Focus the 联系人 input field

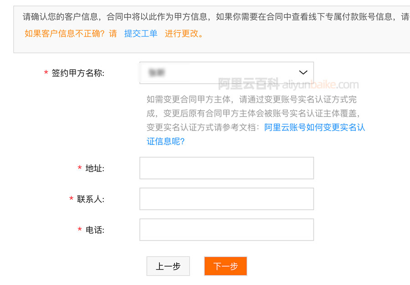(x=226, y=199)
